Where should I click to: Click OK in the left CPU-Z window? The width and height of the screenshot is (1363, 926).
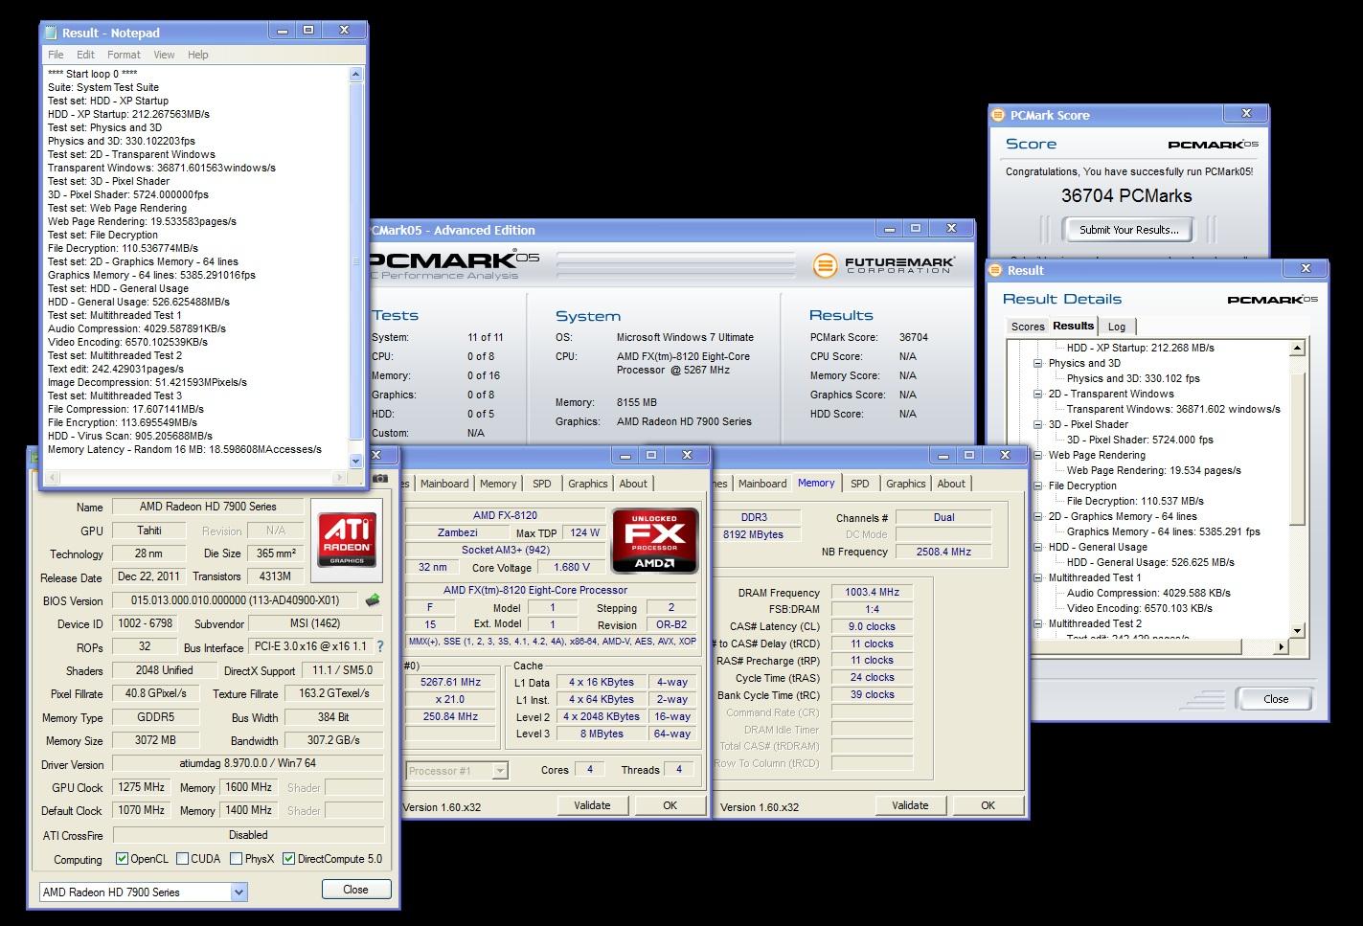click(670, 805)
